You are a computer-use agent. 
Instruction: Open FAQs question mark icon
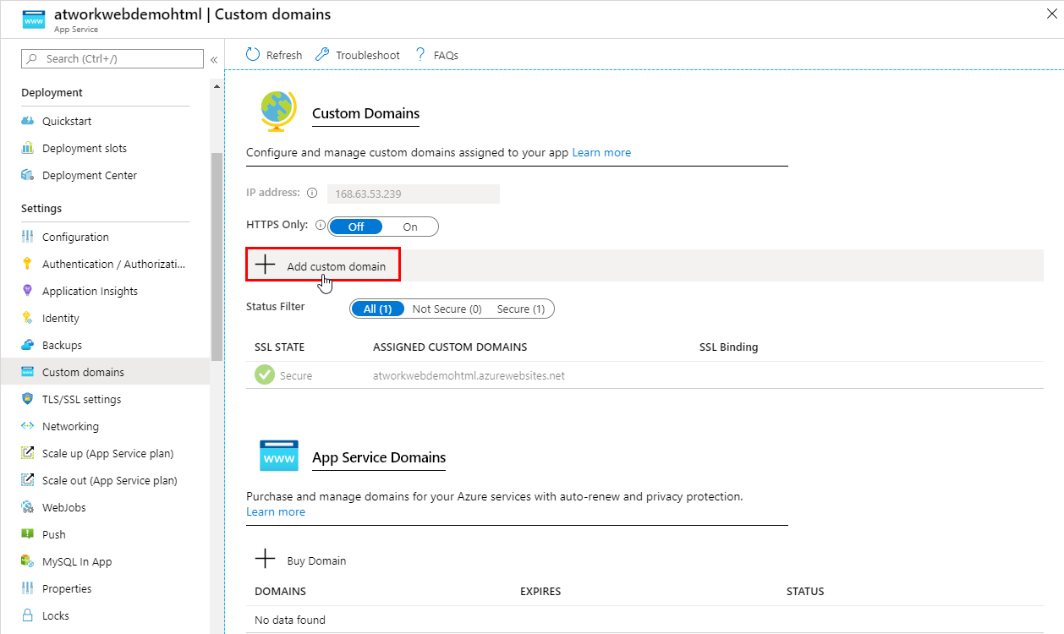tap(420, 55)
